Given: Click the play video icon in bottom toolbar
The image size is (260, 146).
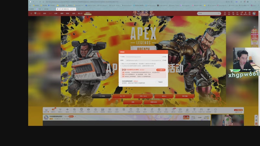Looking at the screenshot, I should click(180, 110).
